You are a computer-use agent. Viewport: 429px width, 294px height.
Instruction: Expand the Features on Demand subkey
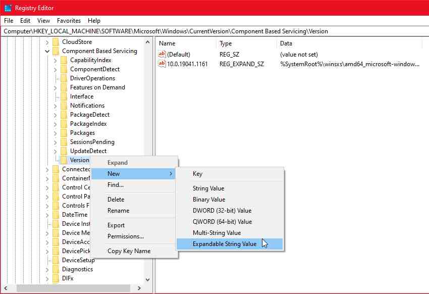55,88
